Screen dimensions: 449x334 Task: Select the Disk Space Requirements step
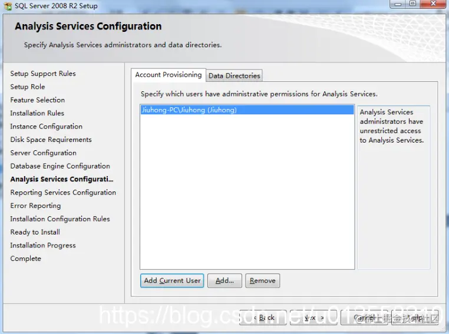click(x=51, y=140)
